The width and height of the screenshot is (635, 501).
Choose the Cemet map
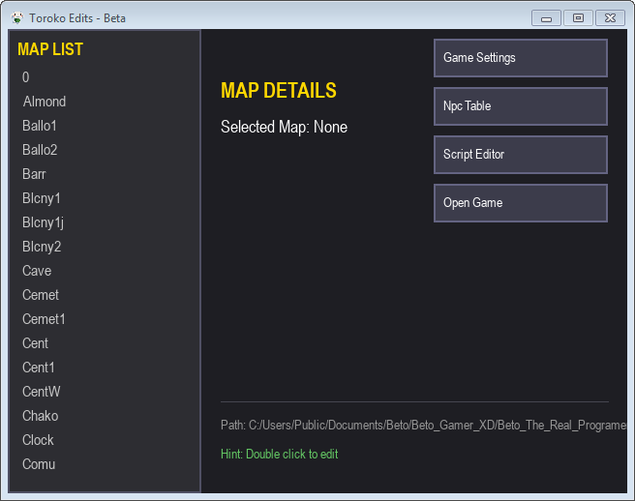click(41, 295)
